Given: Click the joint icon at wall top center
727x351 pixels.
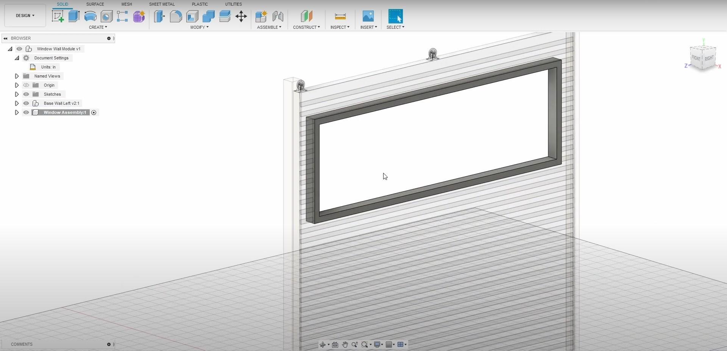Looking at the screenshot, I should [x=433, y=54].
